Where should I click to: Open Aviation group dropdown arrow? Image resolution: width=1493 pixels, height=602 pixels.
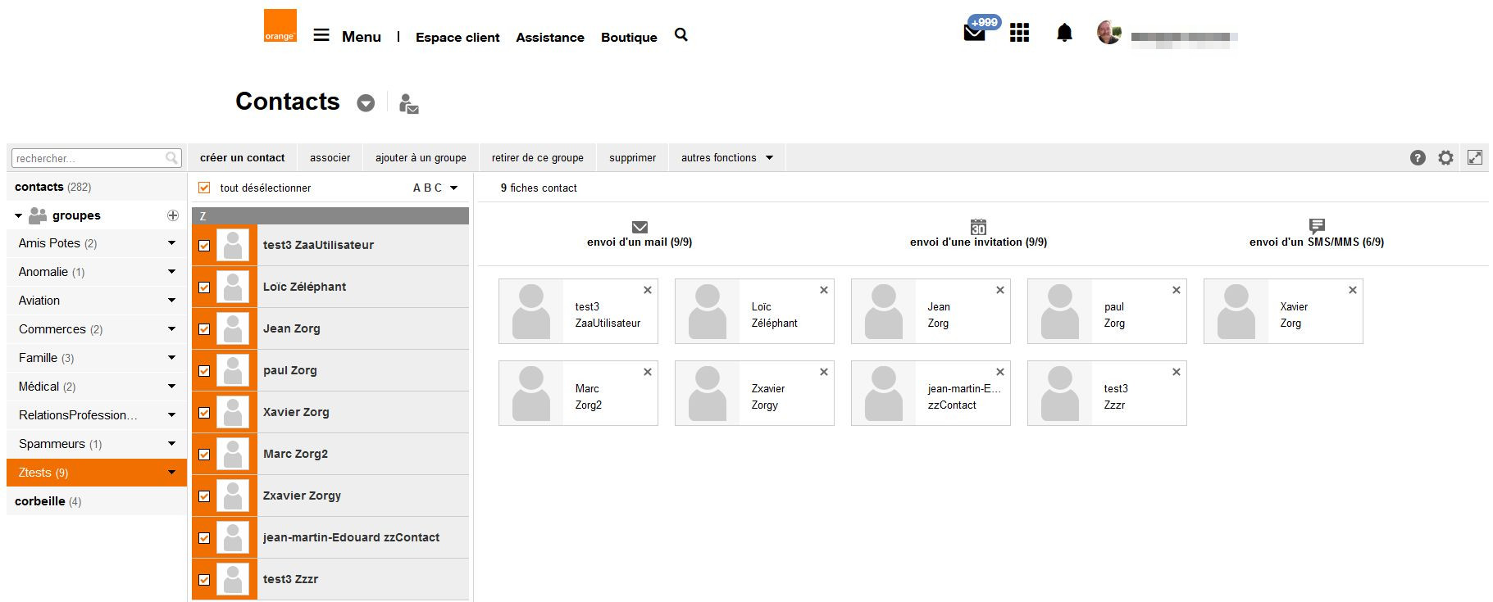click(171, 300)
